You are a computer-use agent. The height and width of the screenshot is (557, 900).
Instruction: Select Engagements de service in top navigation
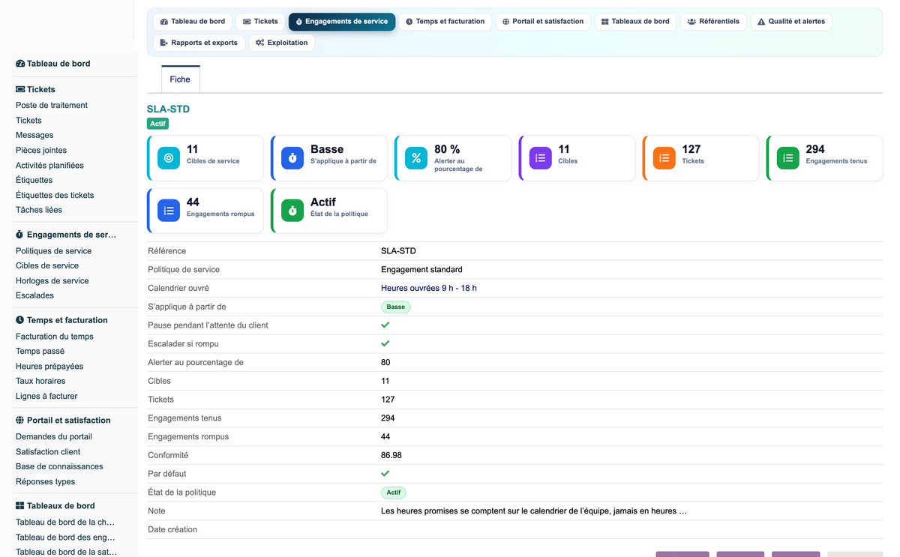click(342, 22)
